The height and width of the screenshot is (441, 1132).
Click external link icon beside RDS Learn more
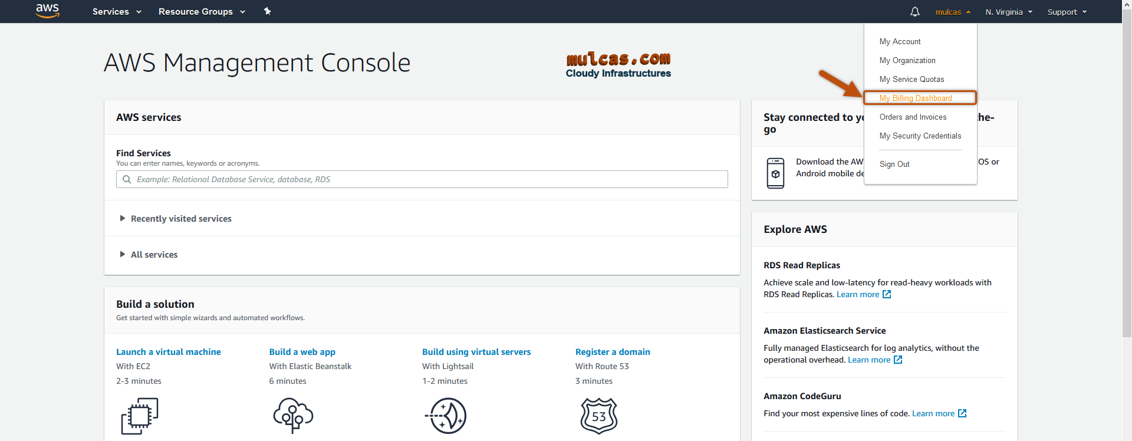(887, 294)
